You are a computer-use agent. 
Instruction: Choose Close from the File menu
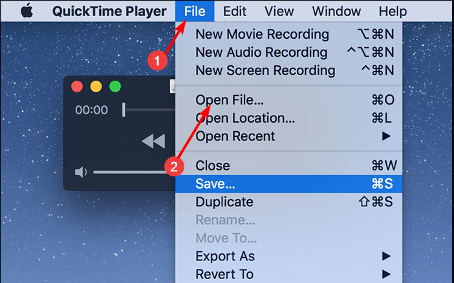288,165
